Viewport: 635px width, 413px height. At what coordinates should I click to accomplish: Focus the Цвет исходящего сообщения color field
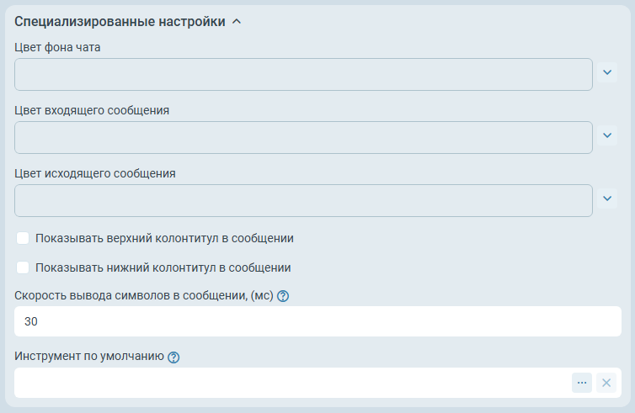[x=303, y=200]
